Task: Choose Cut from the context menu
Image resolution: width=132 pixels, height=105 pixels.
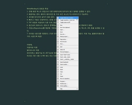Action: (68, 74)
